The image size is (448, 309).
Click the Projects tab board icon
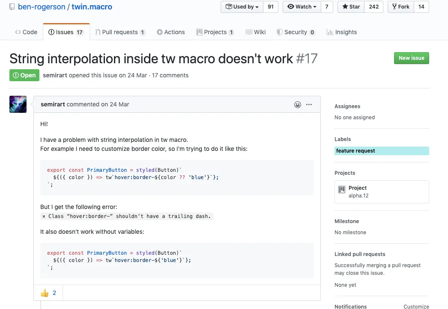pyautogui.click(x=199, y=32)
